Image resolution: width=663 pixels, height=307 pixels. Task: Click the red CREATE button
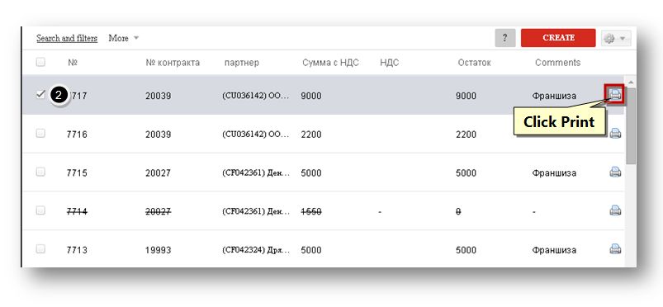558,38
